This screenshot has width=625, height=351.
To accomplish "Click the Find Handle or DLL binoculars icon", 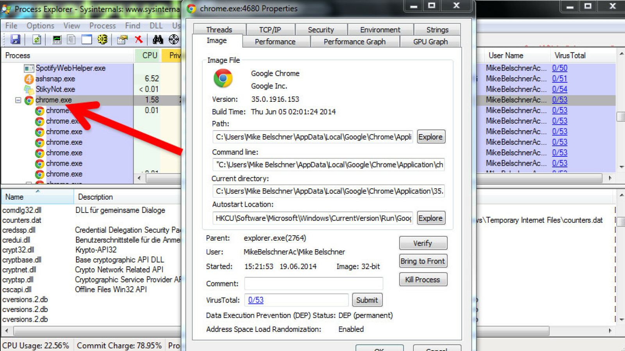I will click(158, 39).
